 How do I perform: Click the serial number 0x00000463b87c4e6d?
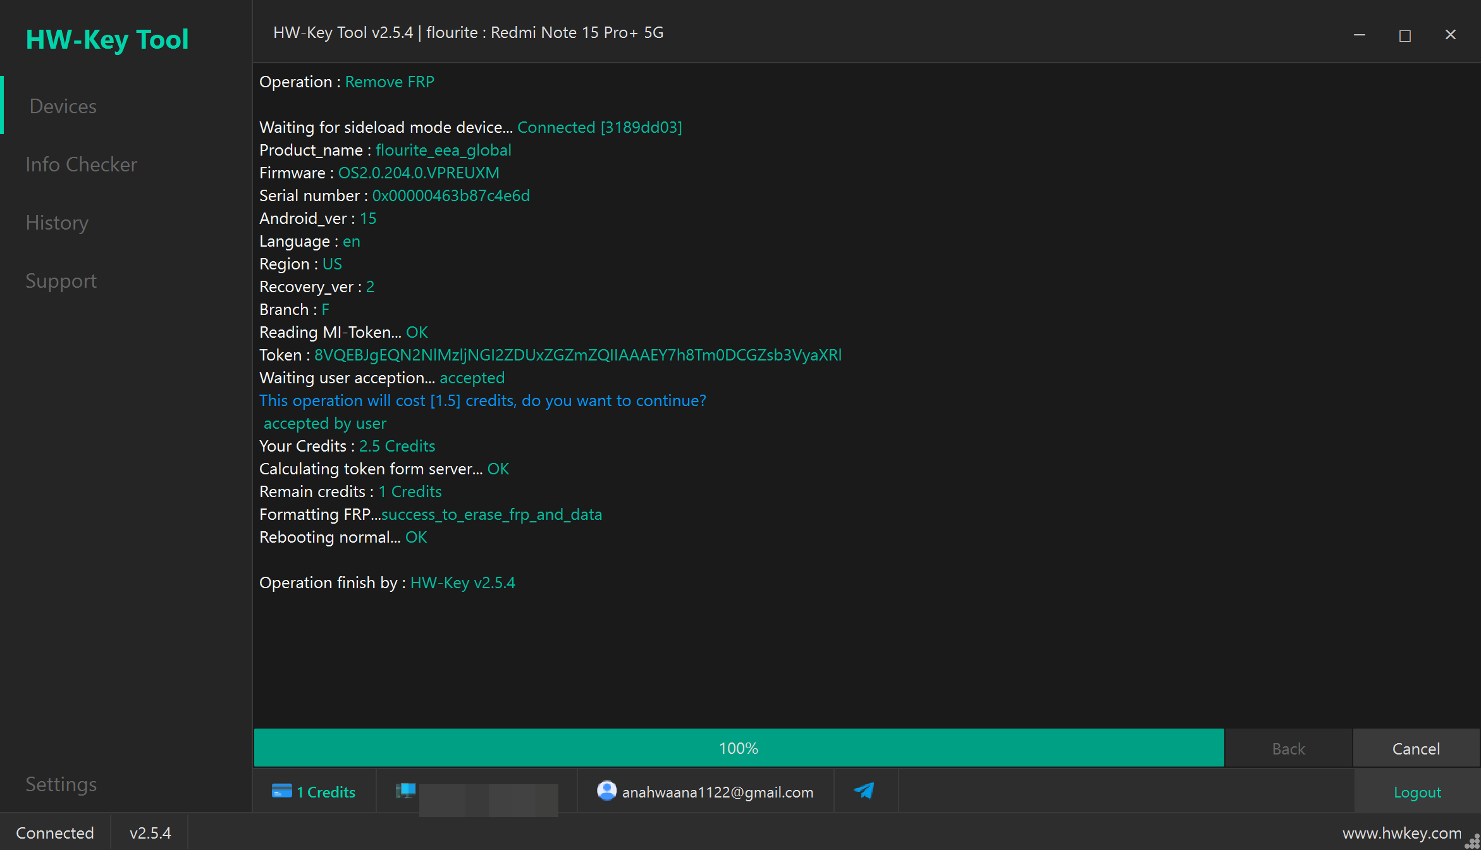pos(451,195)
